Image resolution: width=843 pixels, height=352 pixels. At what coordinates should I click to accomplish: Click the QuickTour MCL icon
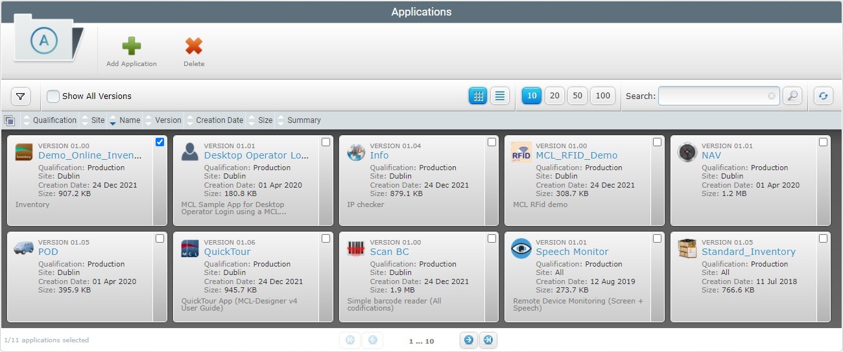pyautogui.click(x=190, y=248)
